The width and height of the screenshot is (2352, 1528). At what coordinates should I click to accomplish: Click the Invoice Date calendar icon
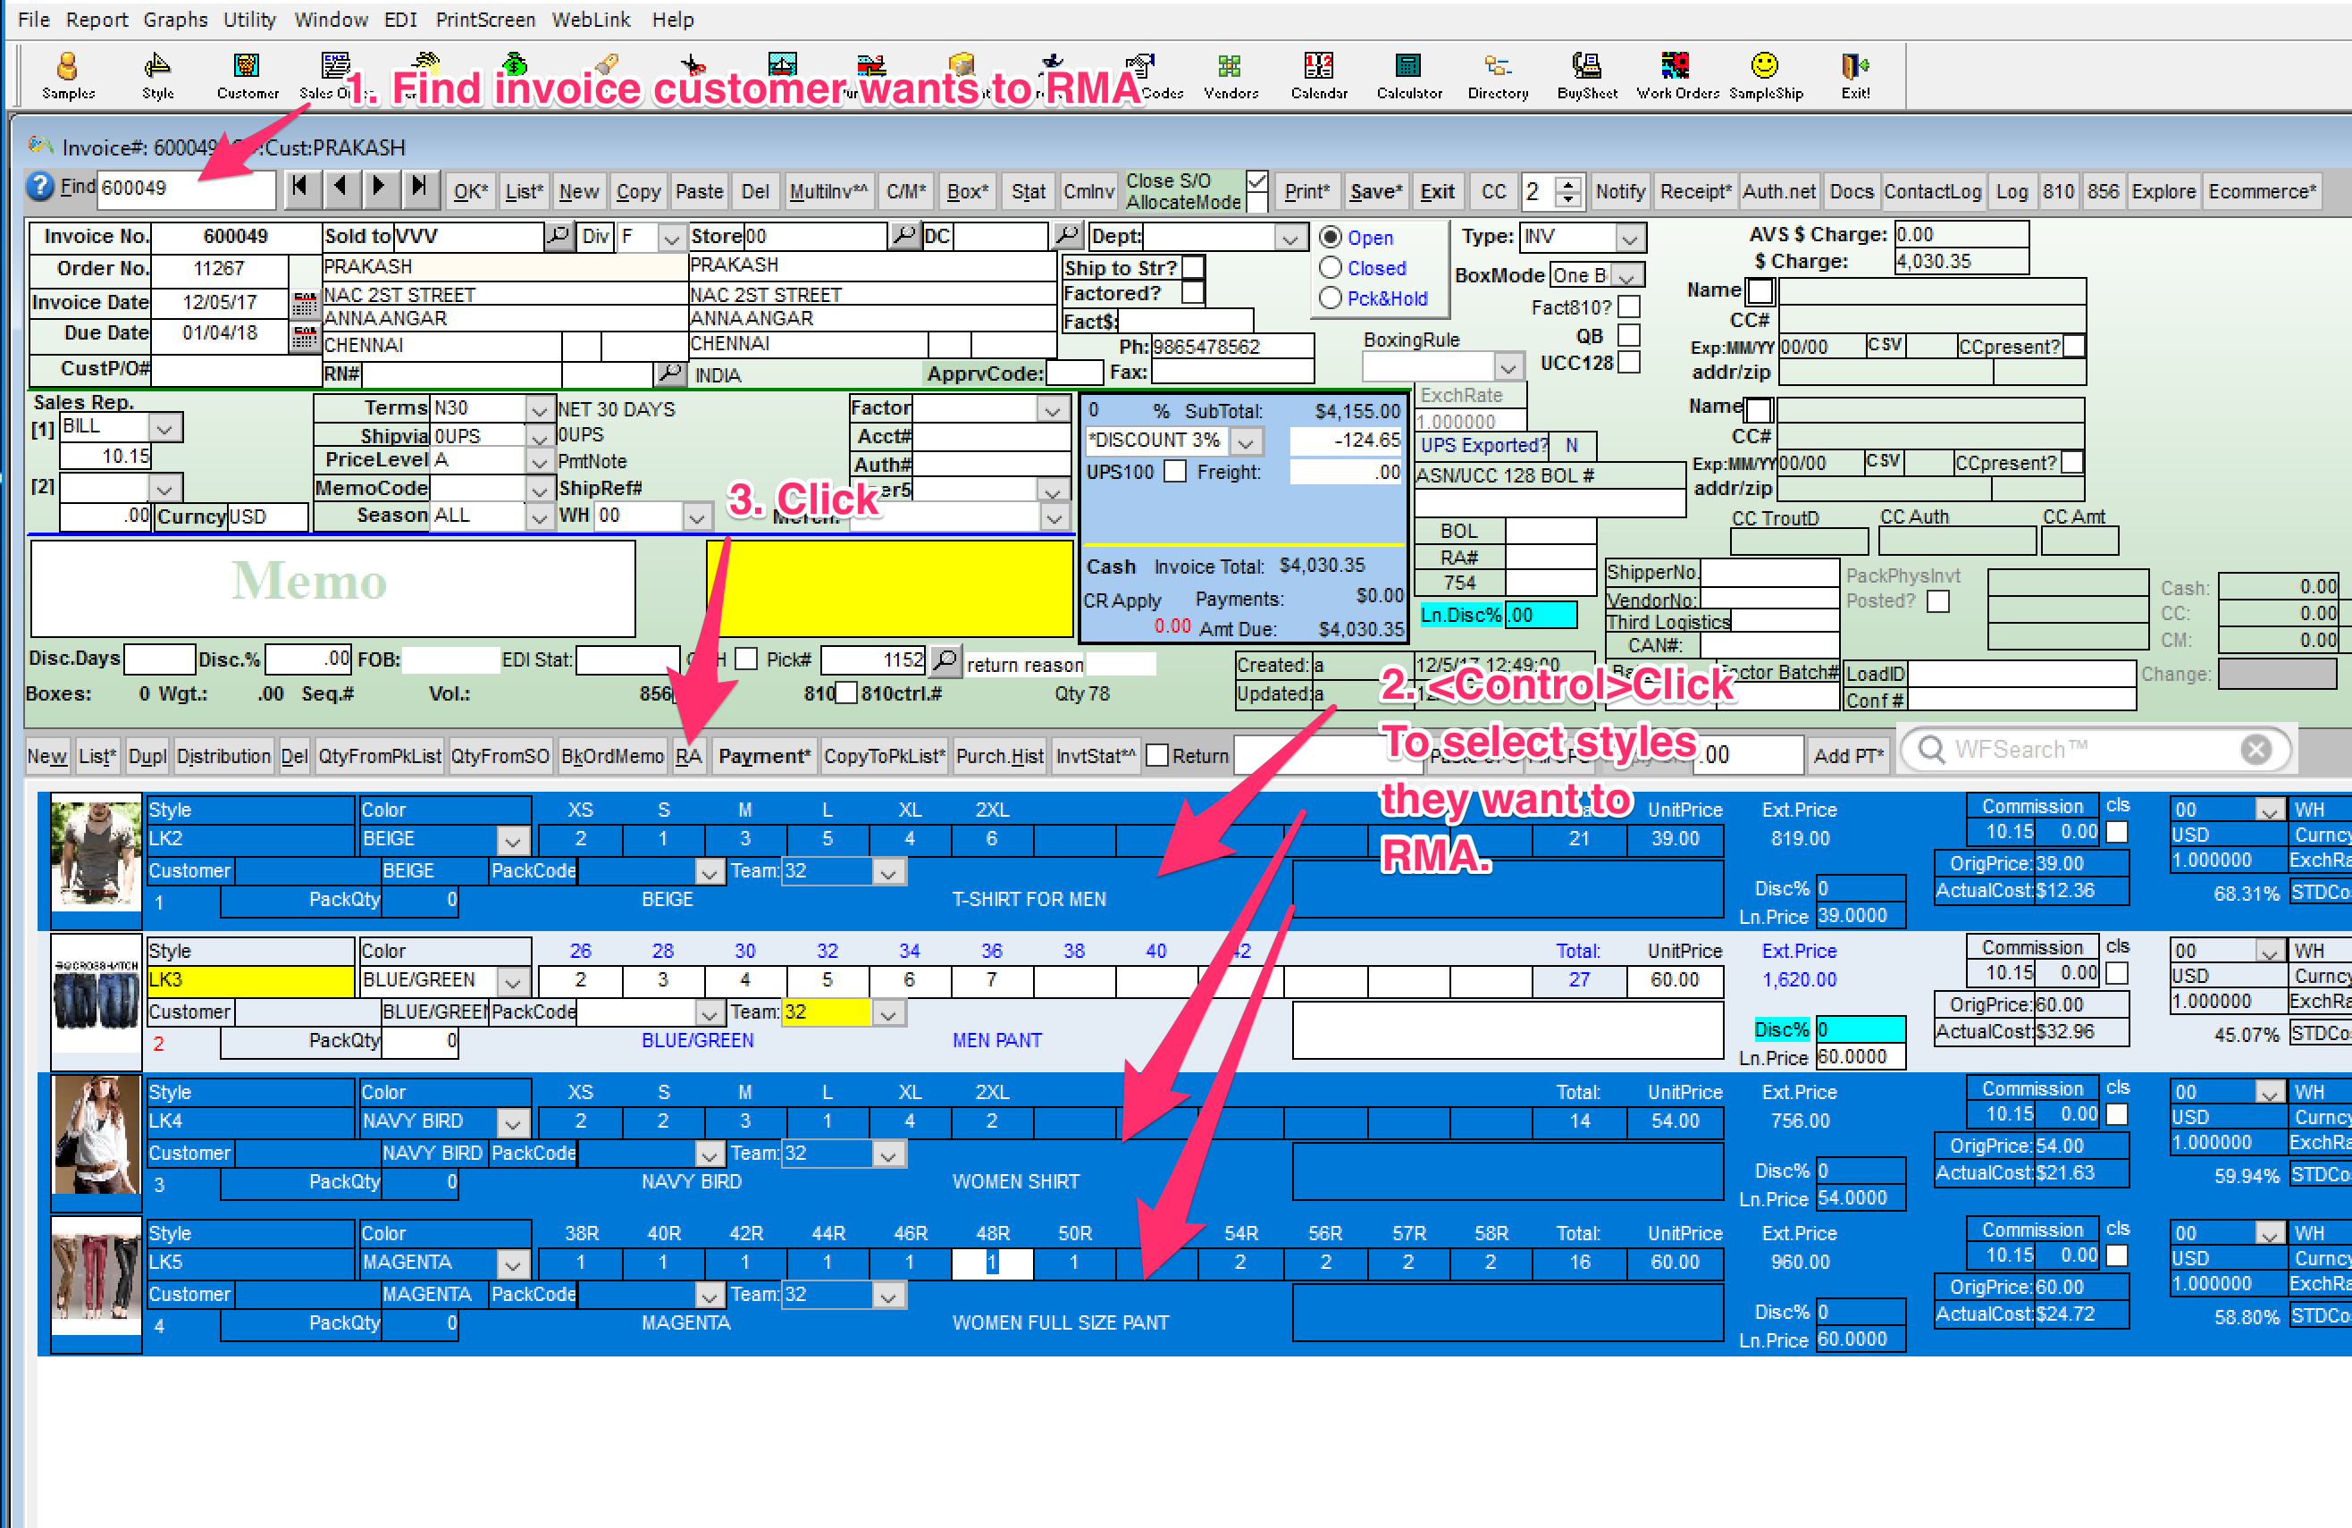(x=305, y=304)
